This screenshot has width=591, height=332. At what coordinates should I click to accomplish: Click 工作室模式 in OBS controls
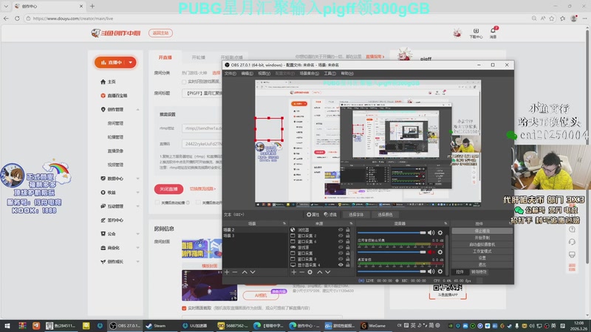tap(482, 251)
